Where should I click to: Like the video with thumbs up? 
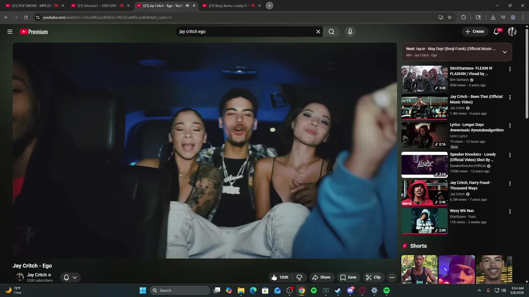[x=279, y=277]
